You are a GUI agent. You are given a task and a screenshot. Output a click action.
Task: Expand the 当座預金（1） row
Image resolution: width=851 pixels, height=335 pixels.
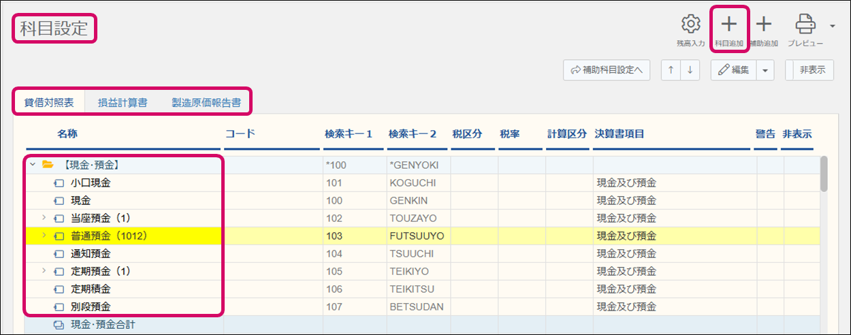44,219
